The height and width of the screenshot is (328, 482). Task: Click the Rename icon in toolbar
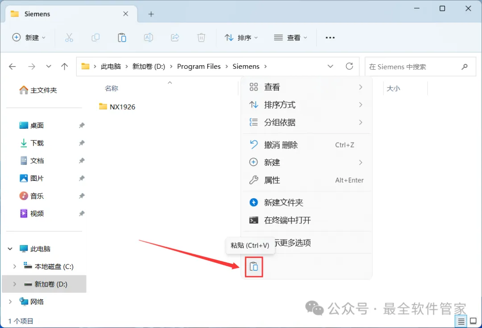(149, 38)
